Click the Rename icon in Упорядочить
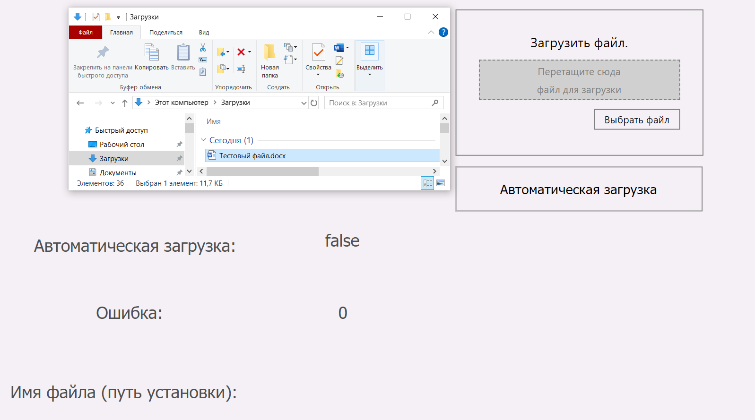 tap(241, 69)
